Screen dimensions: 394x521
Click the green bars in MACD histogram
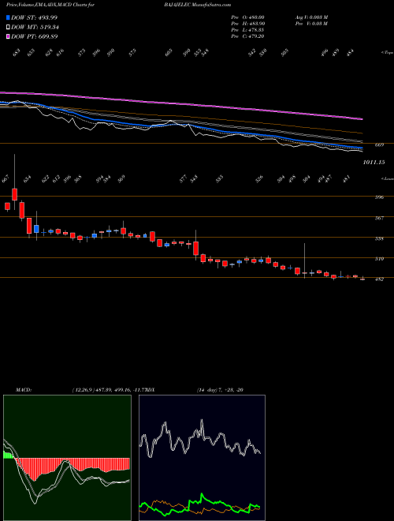9,455
